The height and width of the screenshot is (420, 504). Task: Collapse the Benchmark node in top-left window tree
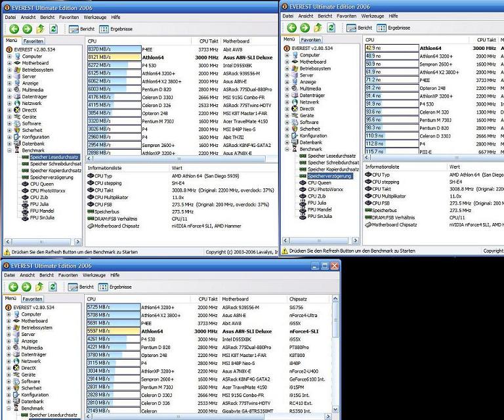[x=9, y=150]
